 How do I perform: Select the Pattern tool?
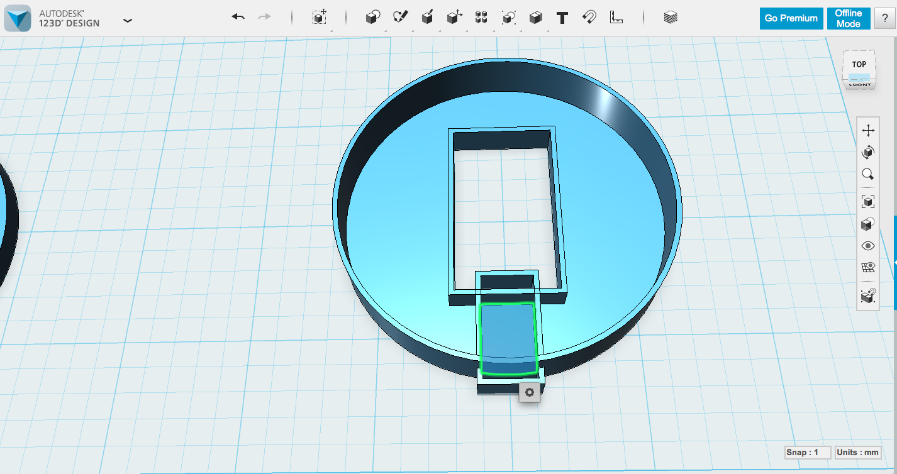coord(480,18)
